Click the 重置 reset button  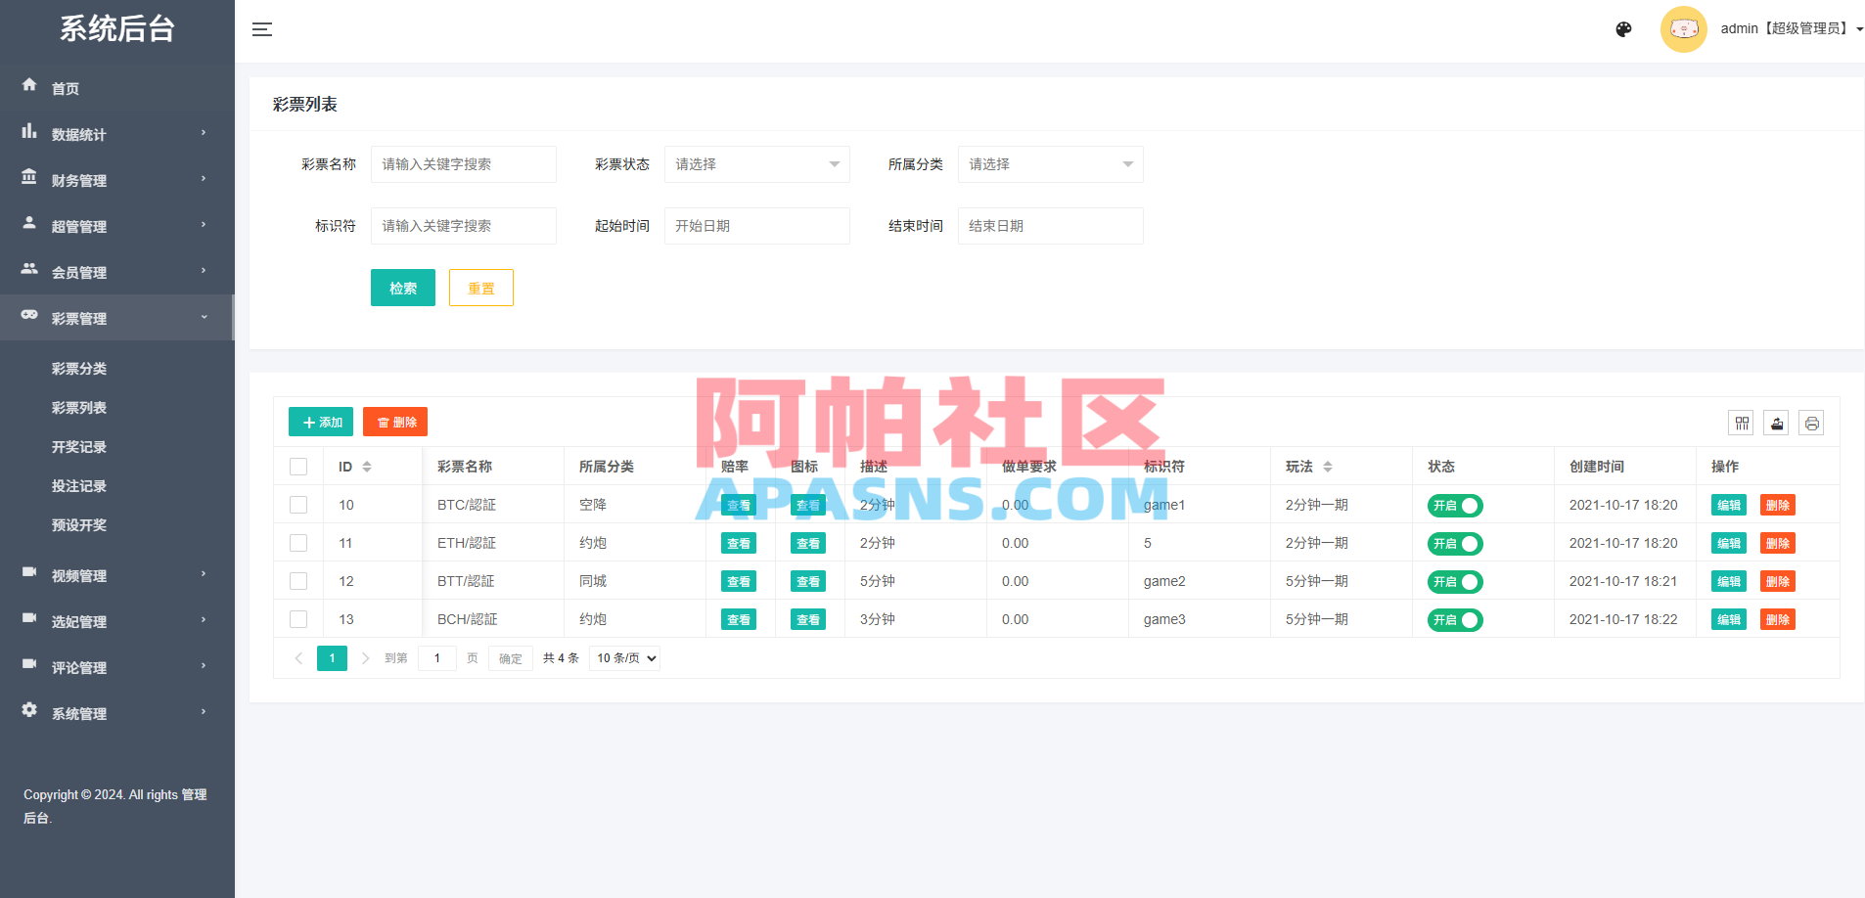[x=481, y=288]
